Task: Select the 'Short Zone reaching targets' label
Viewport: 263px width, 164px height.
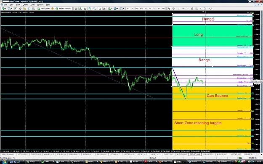Action: pyautogui.click(x=198, y=123)
